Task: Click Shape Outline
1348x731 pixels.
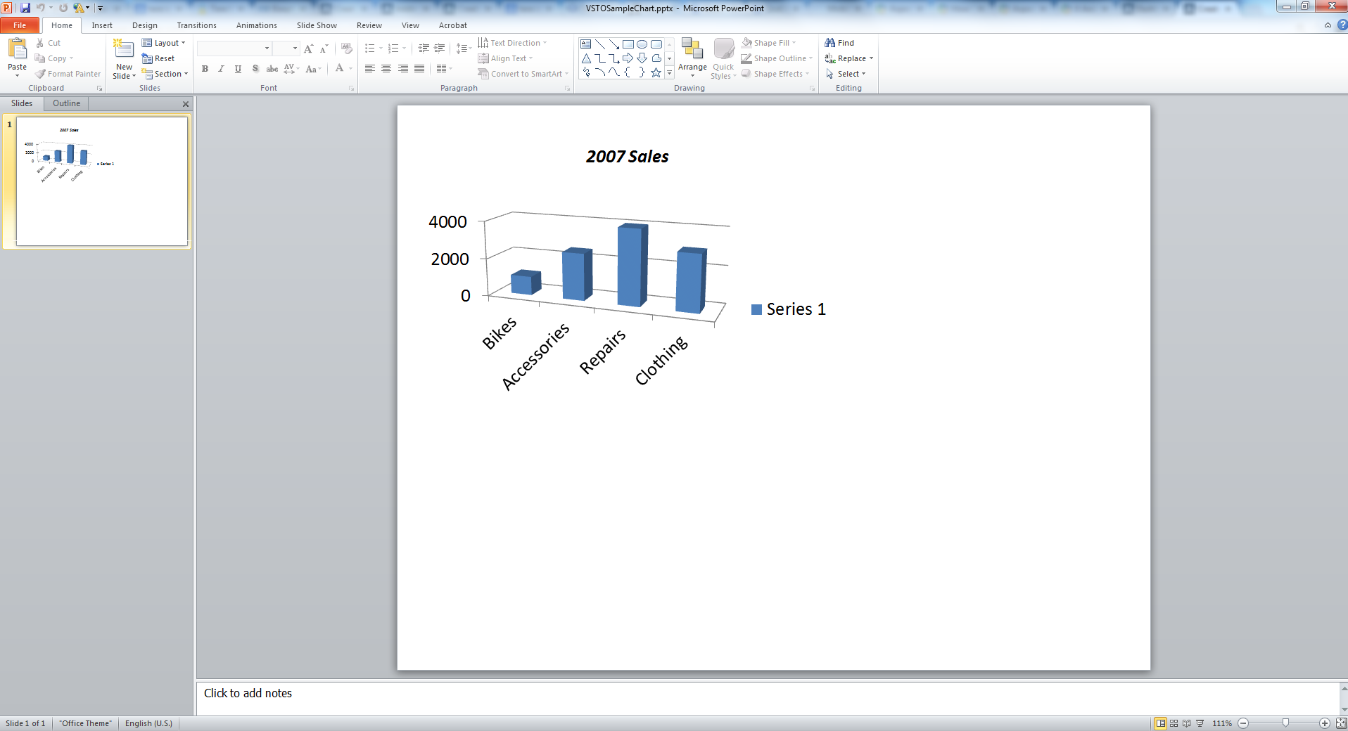Action: point(777,58)
